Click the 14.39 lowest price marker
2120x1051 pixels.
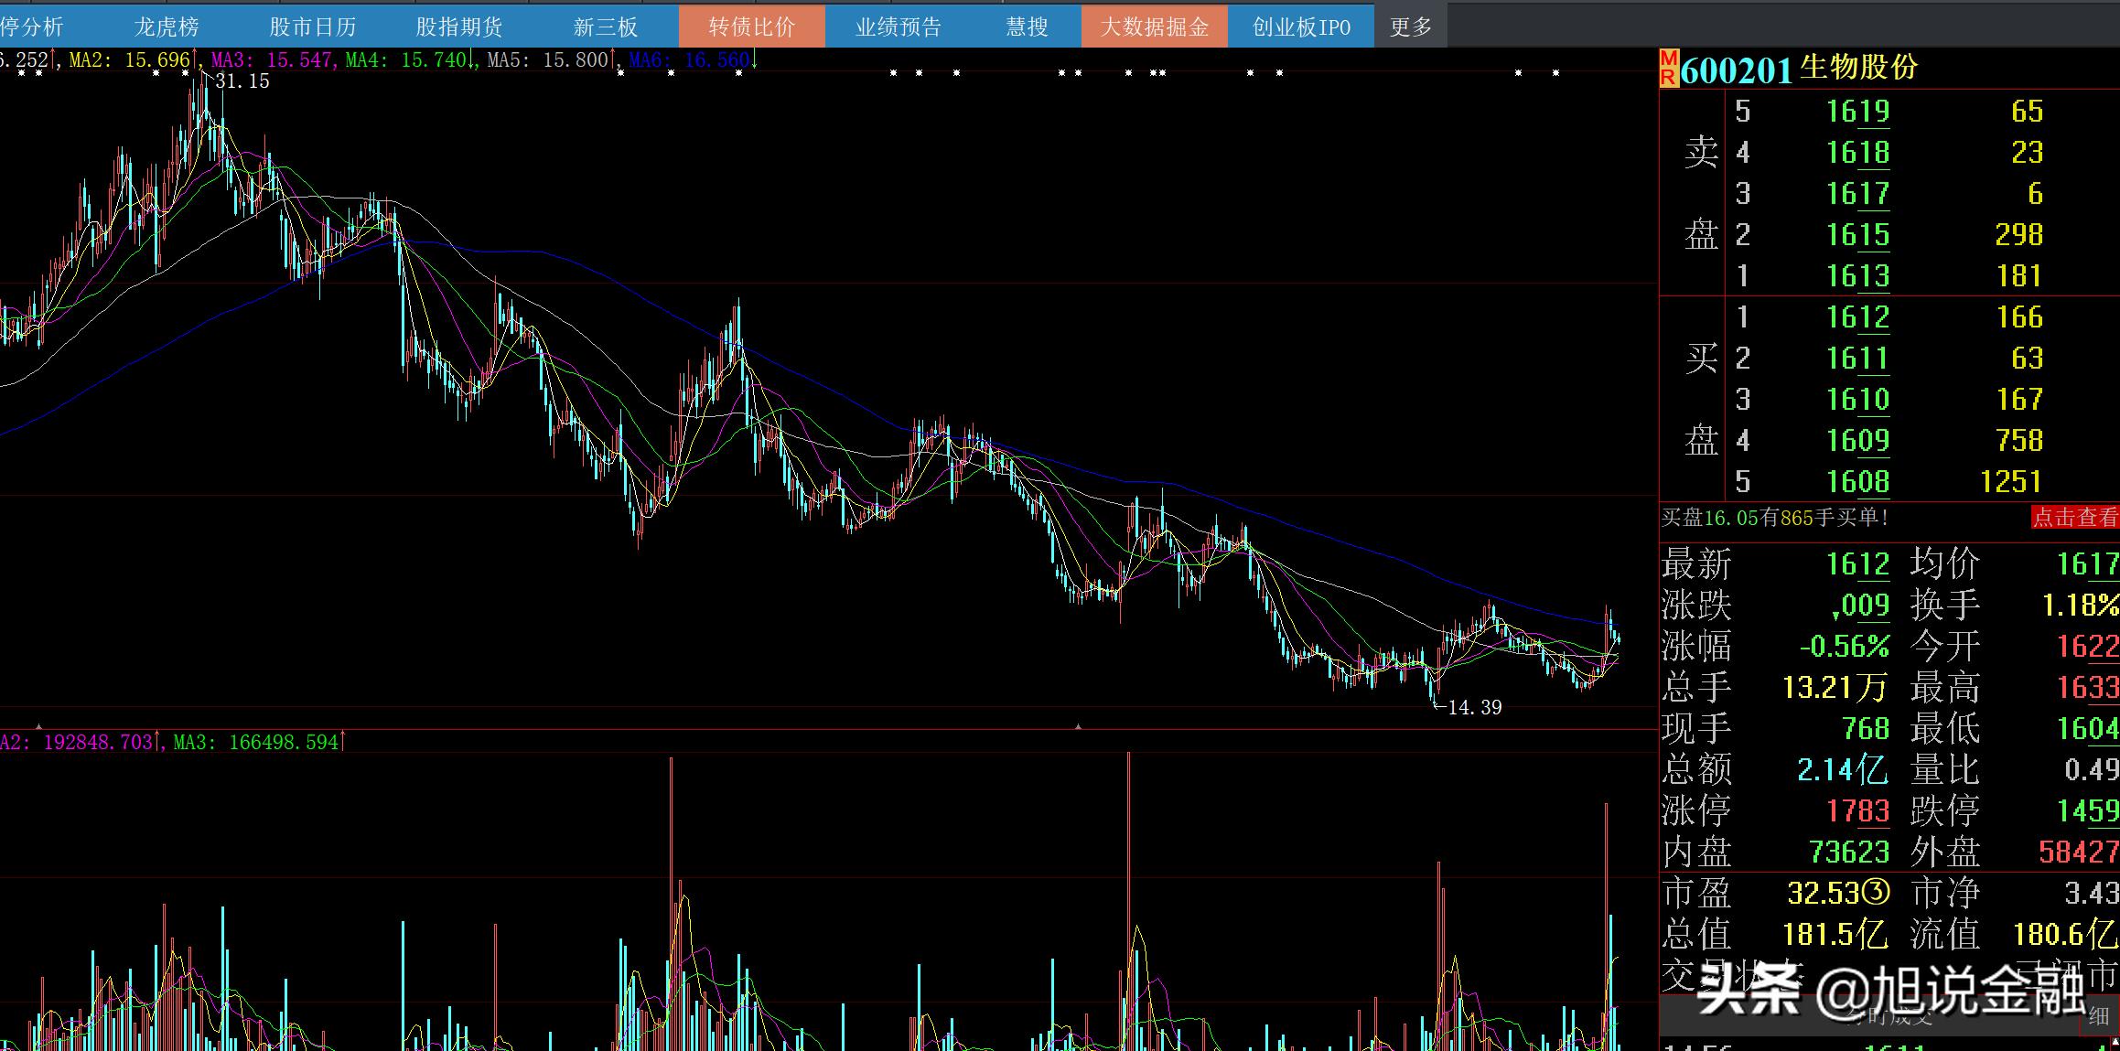tap(1474, 707)
